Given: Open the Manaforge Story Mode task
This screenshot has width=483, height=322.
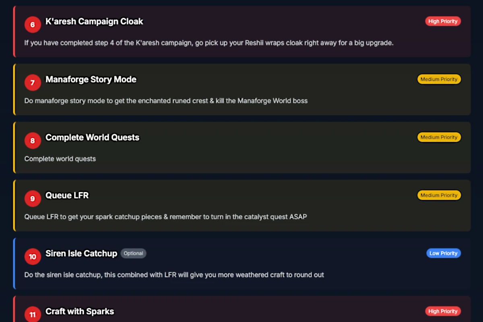Looking at the screenshot, I should (x=242, y=89).
